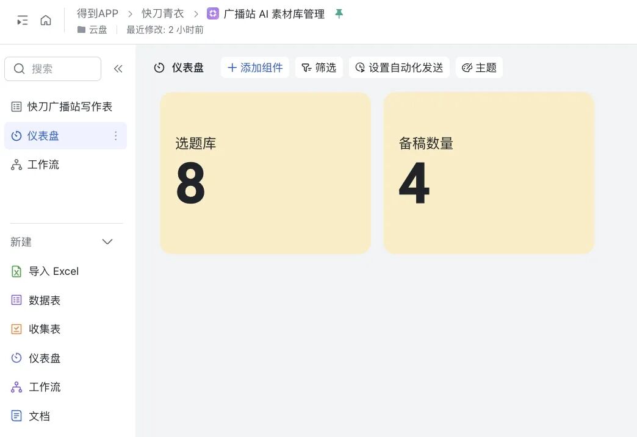Open more options for 仪表盘 item

pyautogui.click(x=116, y=135)
